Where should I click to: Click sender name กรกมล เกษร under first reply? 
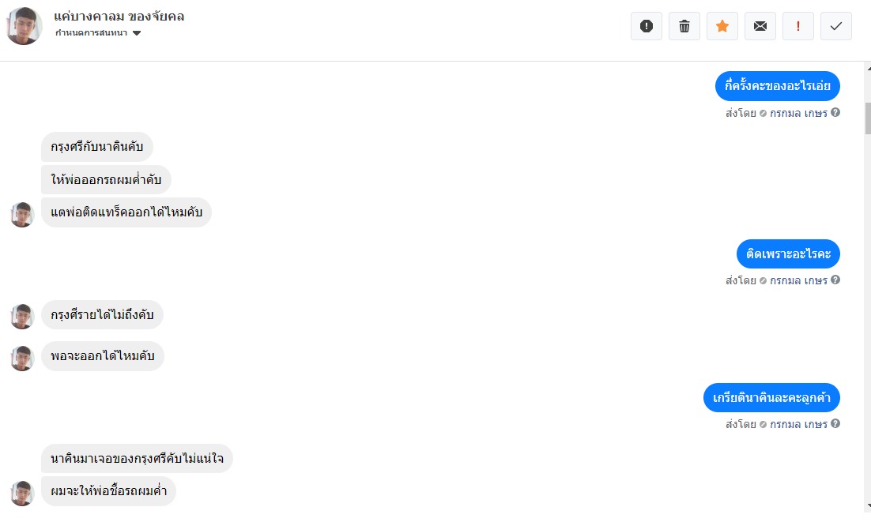coord(798,113)
